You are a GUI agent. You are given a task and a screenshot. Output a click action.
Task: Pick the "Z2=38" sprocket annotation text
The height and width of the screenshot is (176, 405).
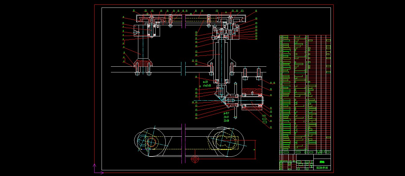(226, 120)
